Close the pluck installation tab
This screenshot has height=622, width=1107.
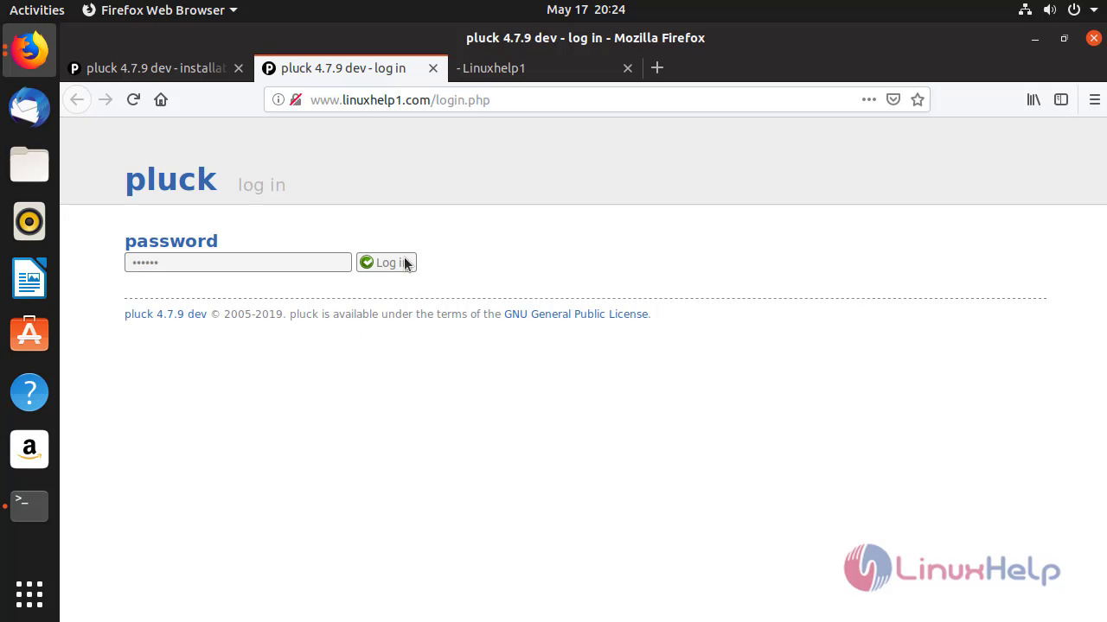tap(239, 68)
